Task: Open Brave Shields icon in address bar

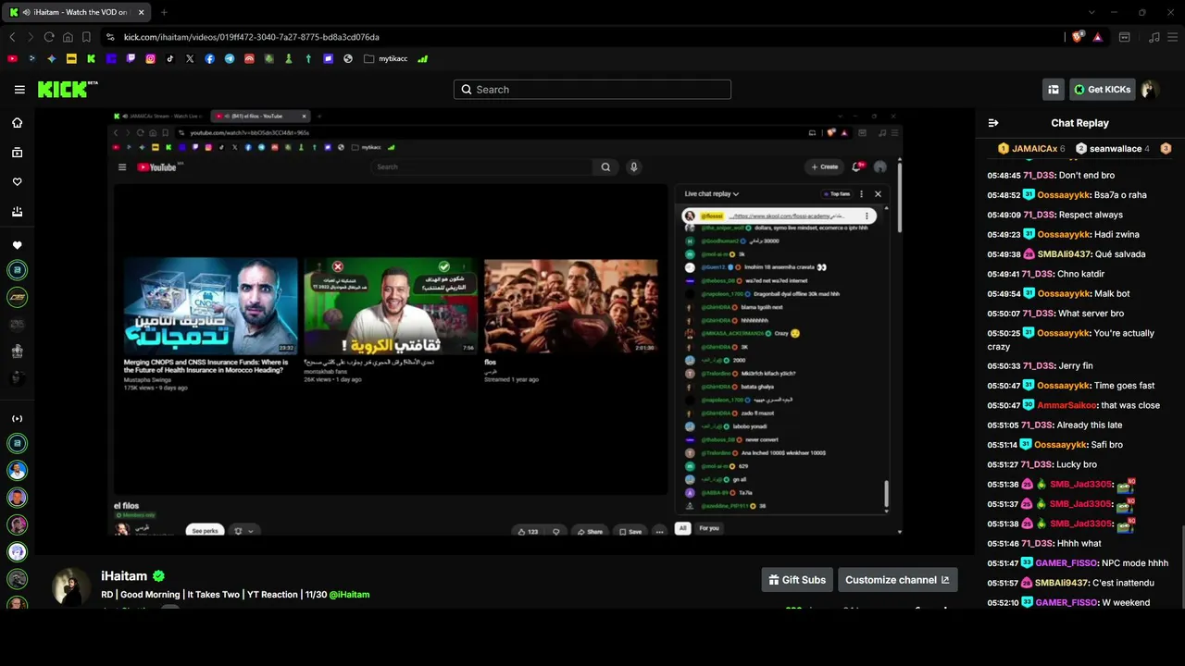Action: (1078, 37)
